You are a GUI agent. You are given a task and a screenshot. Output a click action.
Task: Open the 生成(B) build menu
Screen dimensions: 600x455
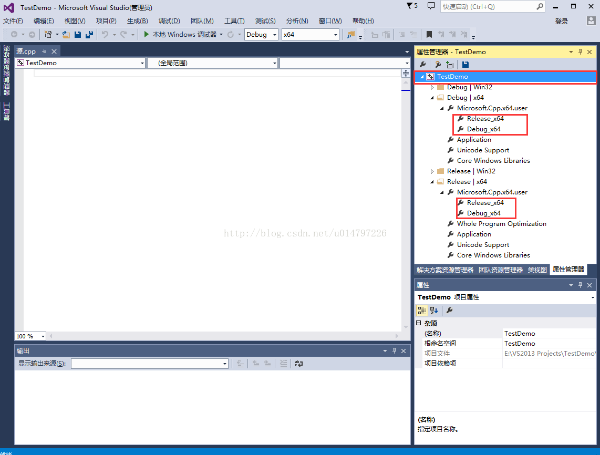137,21
